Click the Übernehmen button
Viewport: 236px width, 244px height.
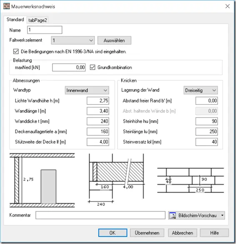coord(147,233)
